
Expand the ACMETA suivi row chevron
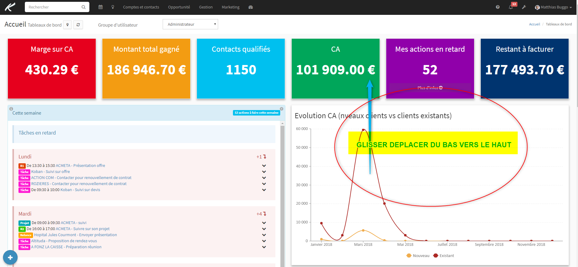264,223
